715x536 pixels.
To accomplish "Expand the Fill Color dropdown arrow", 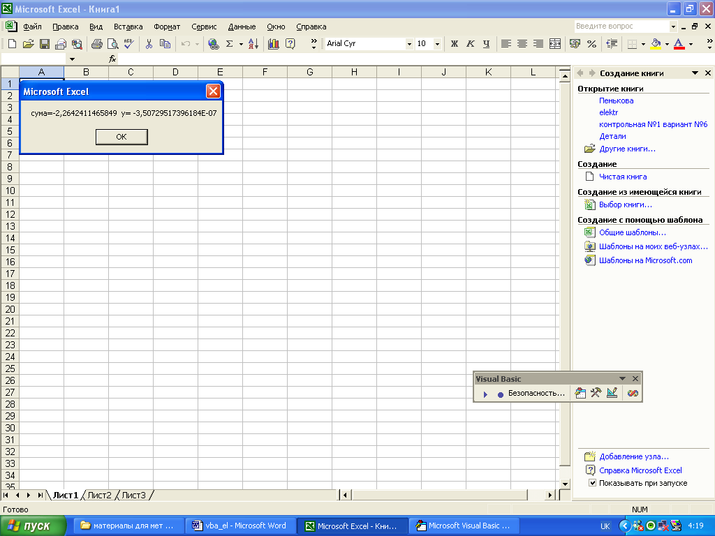I will point(667,44).
